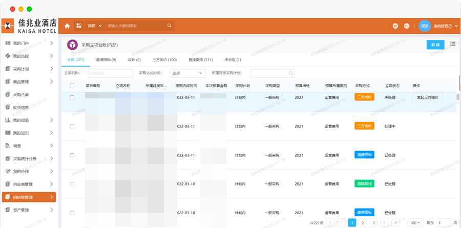Open the 系统管理员 user menu arrow
461x228 pixels.
click(x=456, y=26)
